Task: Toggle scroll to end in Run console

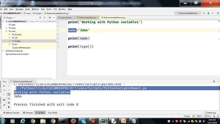Action: tap(9, 99)
